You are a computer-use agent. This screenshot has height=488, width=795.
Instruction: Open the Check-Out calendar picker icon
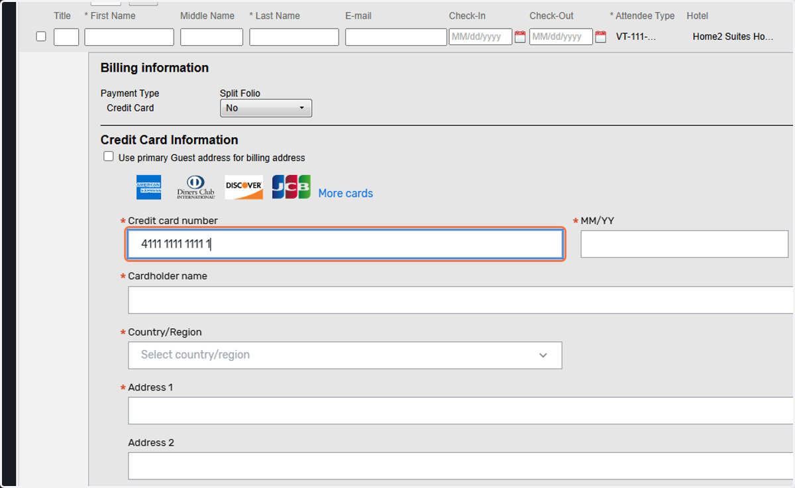tap(601, 37)
